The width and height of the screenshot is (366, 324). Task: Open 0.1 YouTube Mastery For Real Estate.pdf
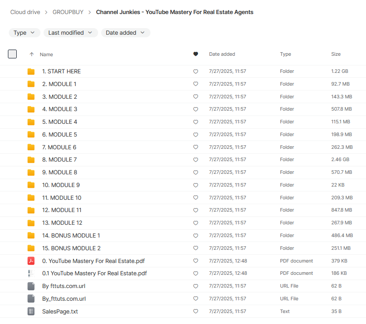click(95, 274)
